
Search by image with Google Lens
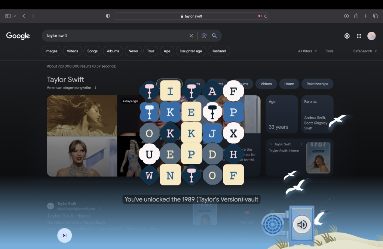tap(204, 36)
